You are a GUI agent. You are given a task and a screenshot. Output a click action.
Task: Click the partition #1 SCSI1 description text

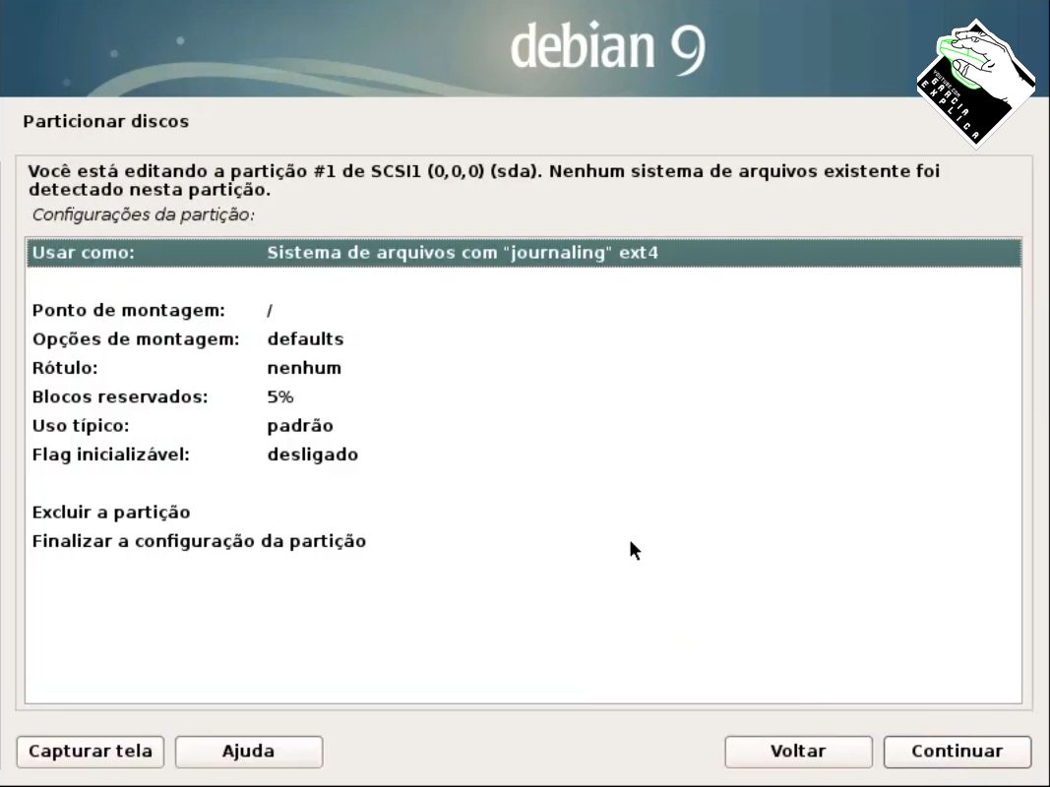click(x=483, y=181)
